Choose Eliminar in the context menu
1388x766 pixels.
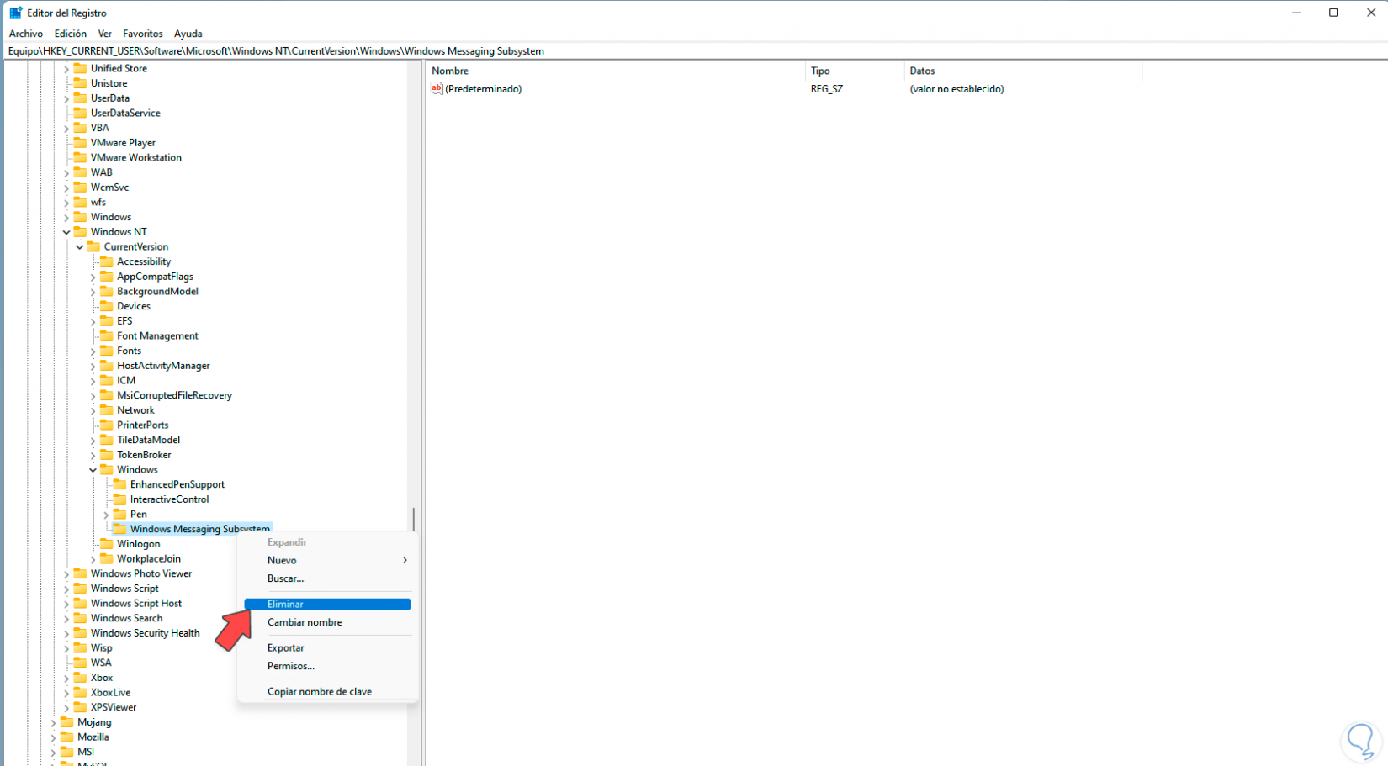(327, 604)
